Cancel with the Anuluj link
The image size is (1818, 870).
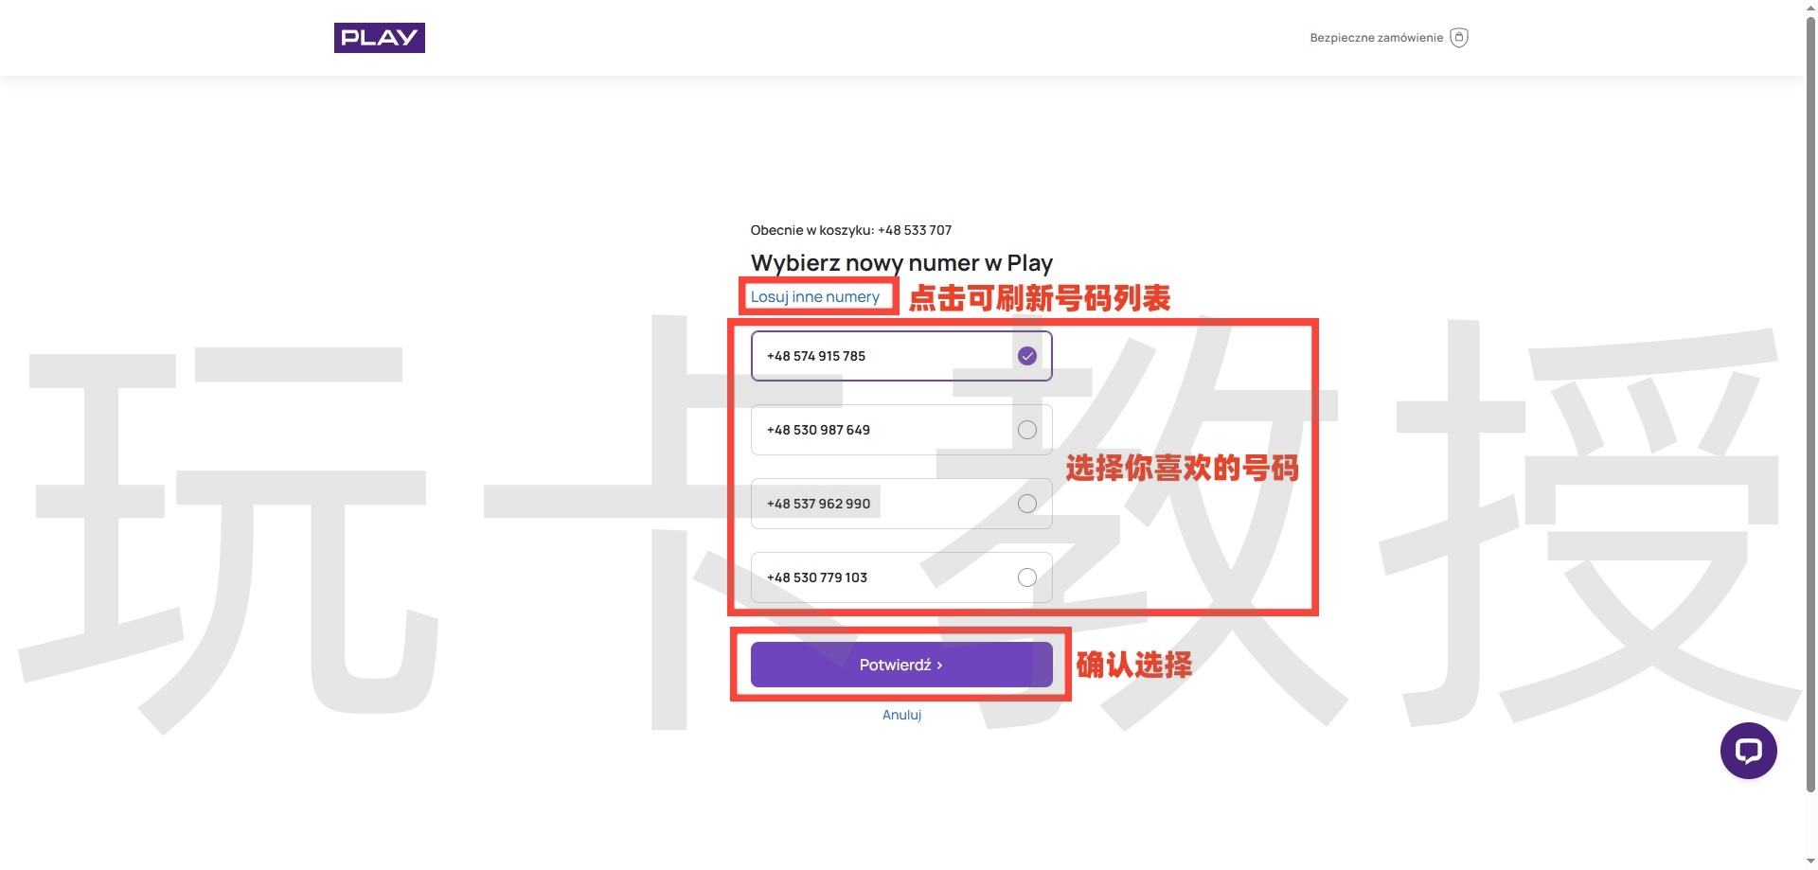pos(901,715)
